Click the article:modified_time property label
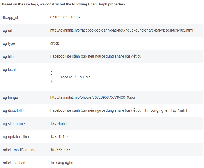Viewport: 204px width, 168px height. click(x=19, y=150)
